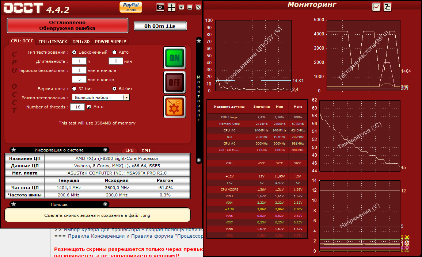Image resolution: width=422 pixels, height=257 pixels.
Task: Click the Остановлено error status banner
Action: 67,25
